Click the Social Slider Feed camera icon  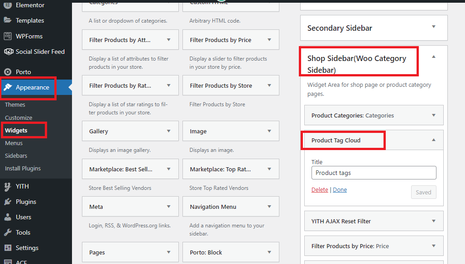coord(7,52)
